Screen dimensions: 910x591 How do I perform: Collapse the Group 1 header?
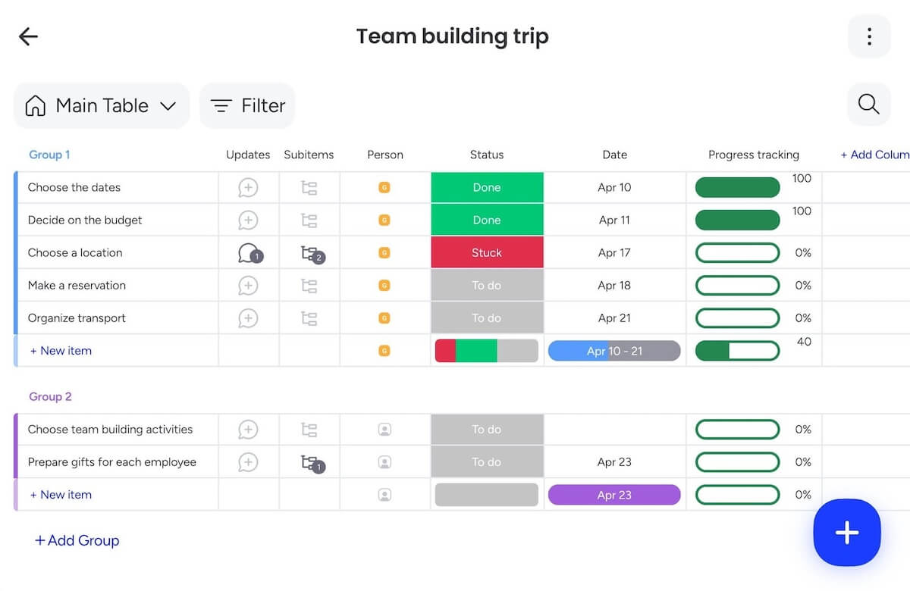49,155
